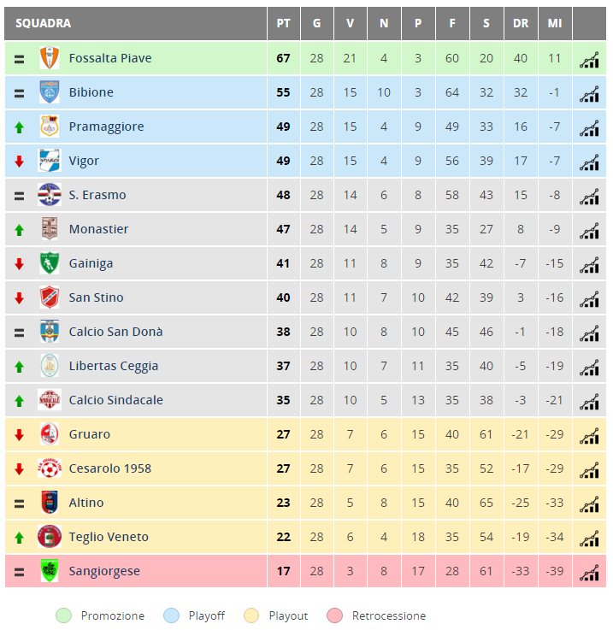Open Pramaggiore team page link

point(106,127)
